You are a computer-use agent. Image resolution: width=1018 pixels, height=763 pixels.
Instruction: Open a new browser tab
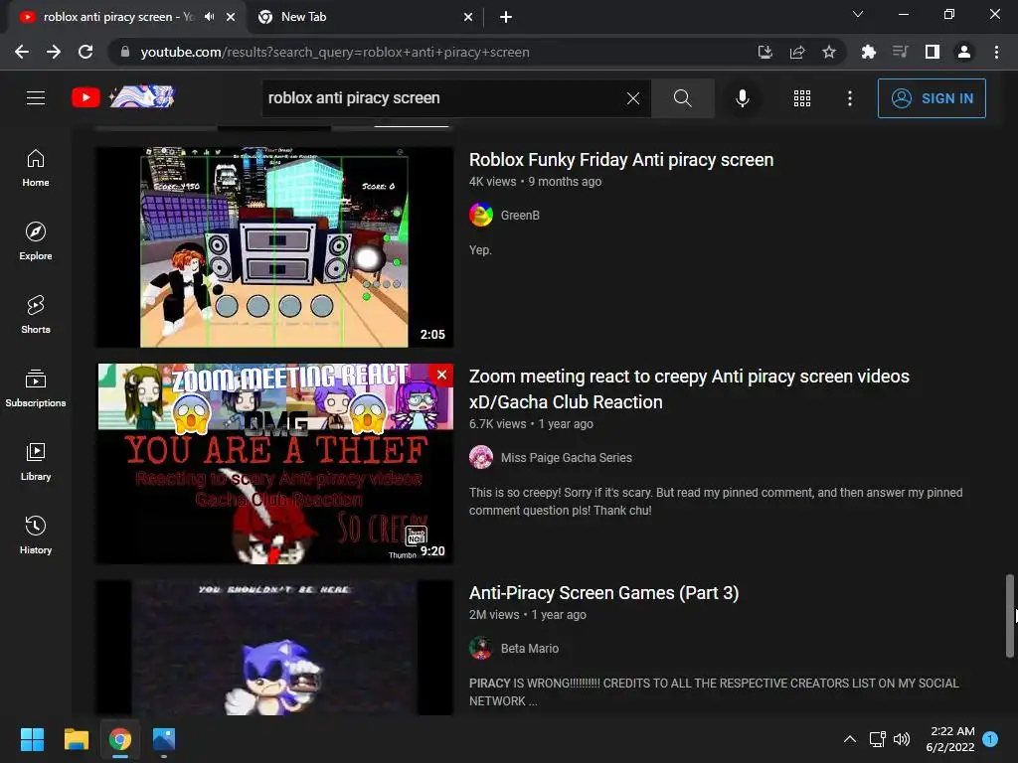click(506, 17)
